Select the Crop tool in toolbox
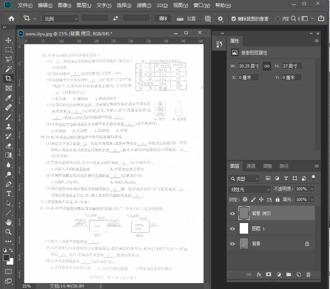The height and width of the screenshot is (289, 330). click(8, 79)
